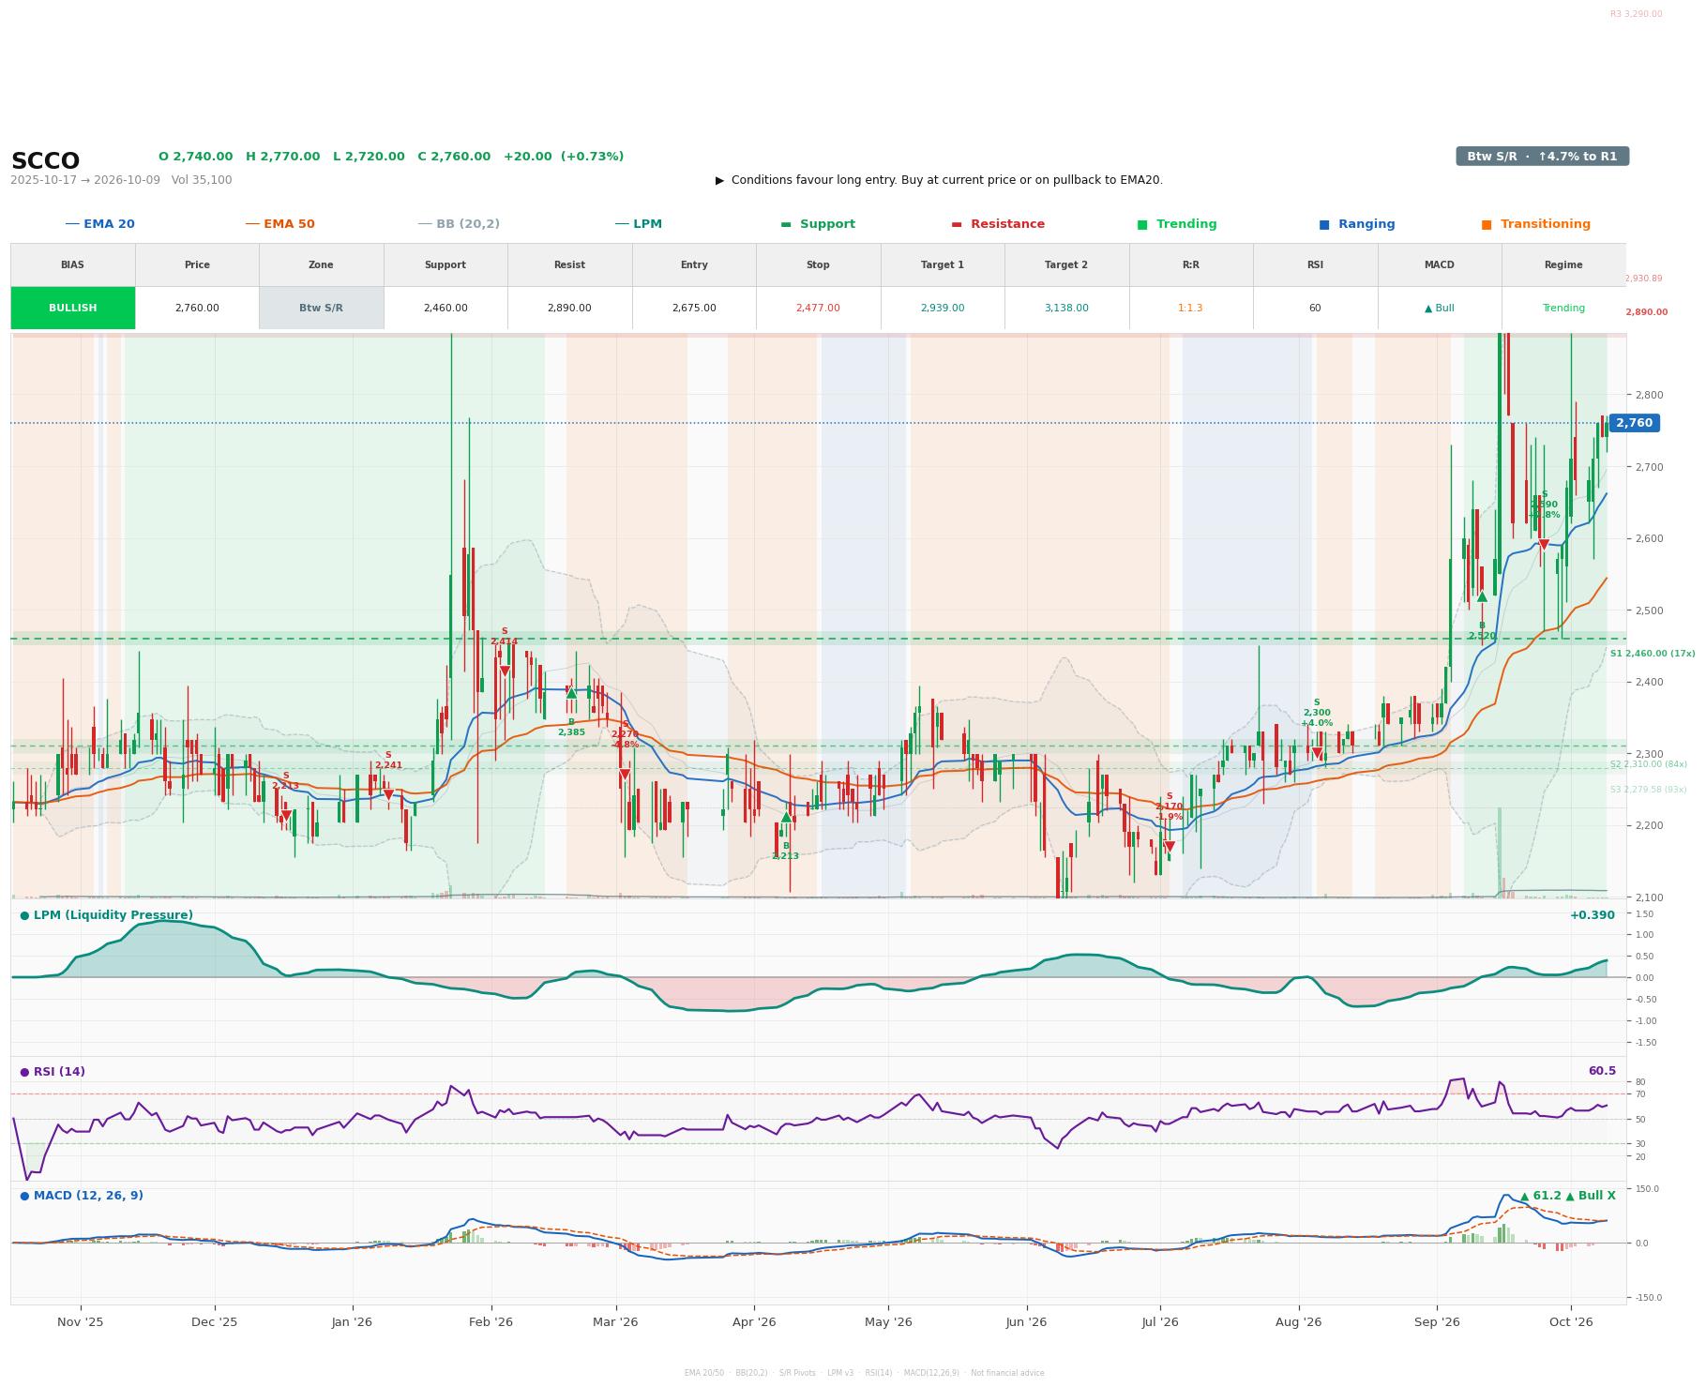Click the Sep '26 label on the time axis

pos(1437,1322)
